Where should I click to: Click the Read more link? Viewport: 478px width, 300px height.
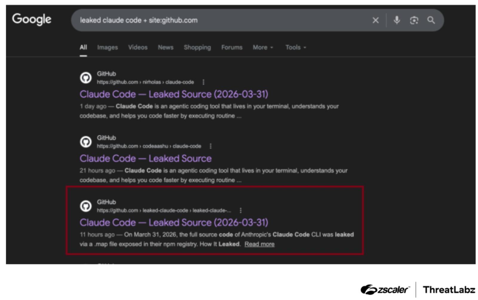[259, 244]
